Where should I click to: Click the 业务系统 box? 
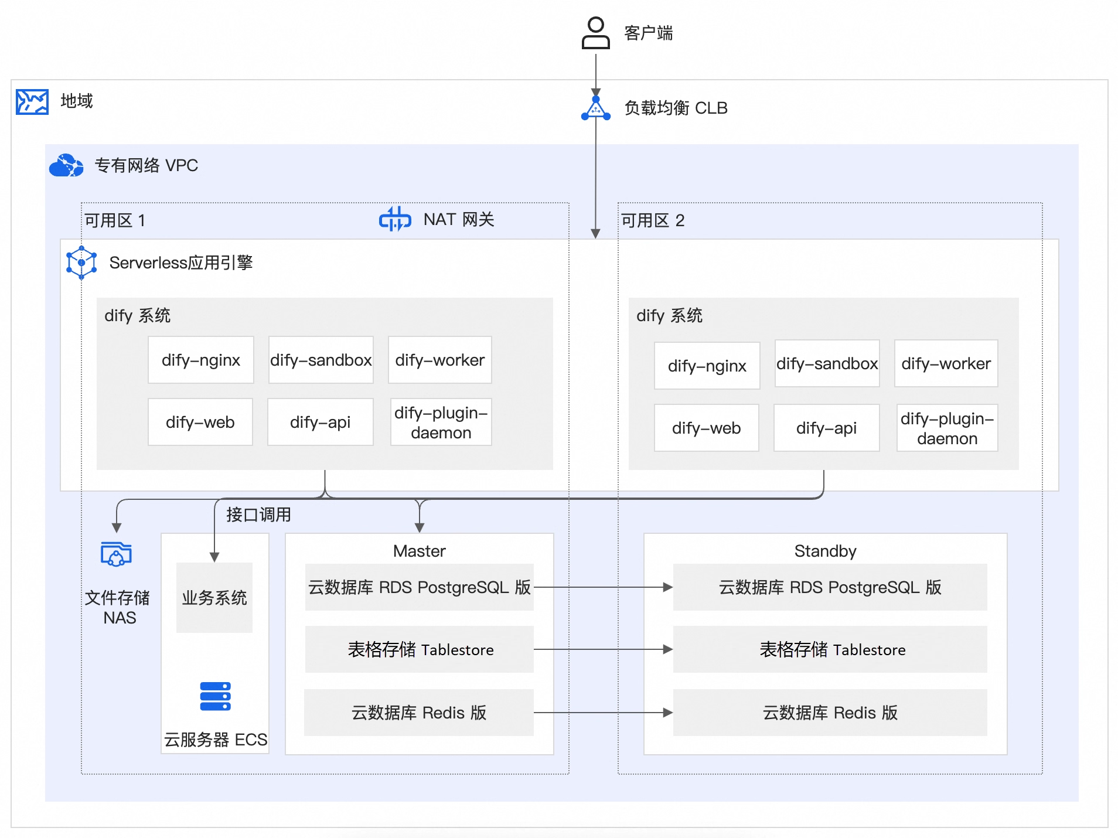(214, 598)
